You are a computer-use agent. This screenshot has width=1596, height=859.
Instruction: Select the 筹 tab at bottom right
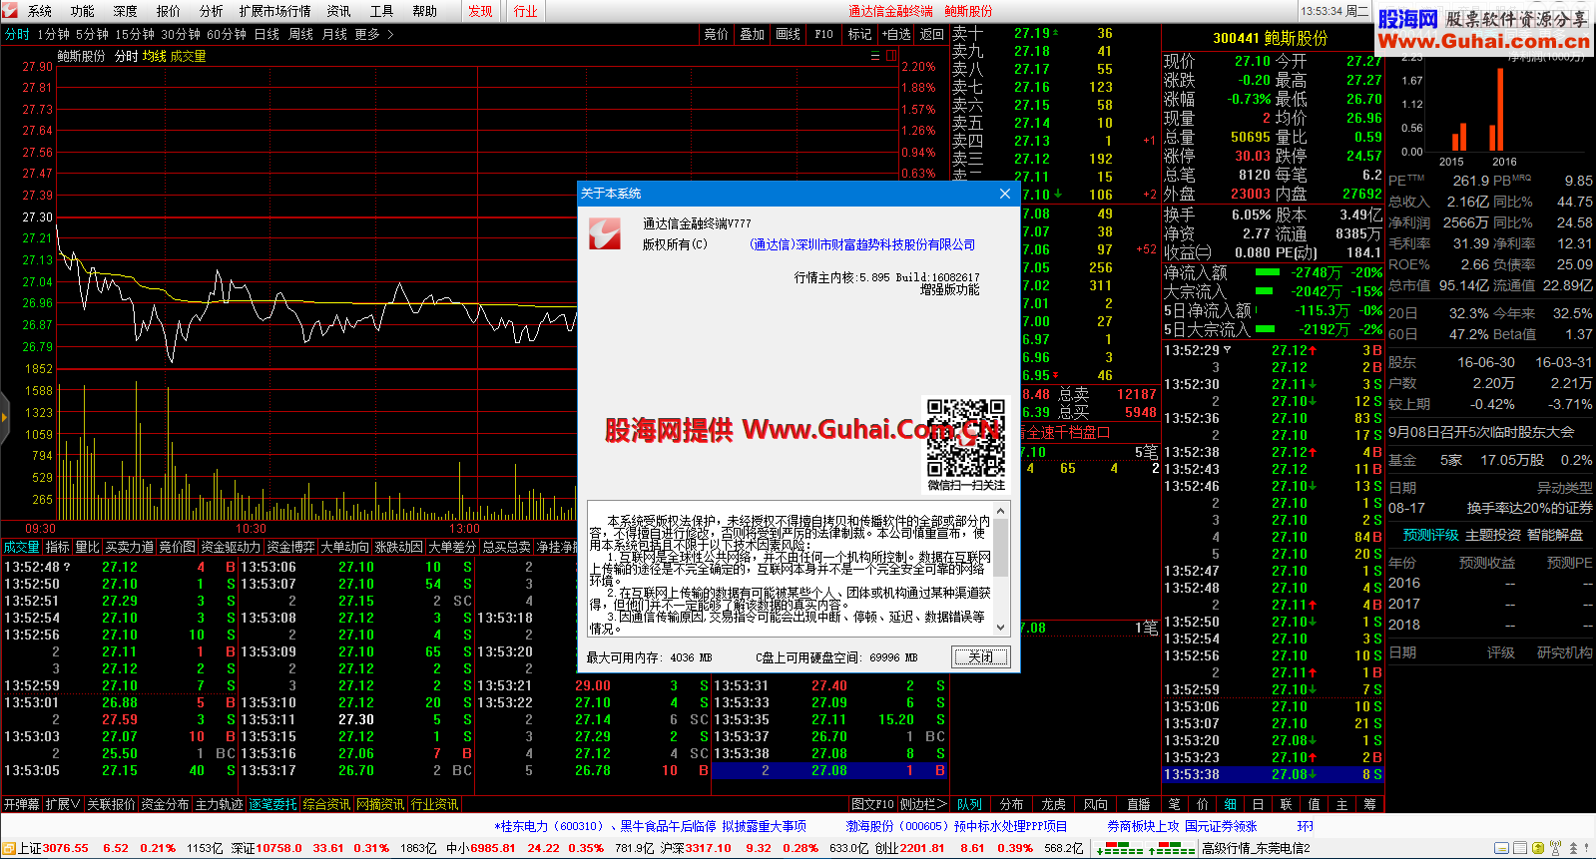(1369, 804)
